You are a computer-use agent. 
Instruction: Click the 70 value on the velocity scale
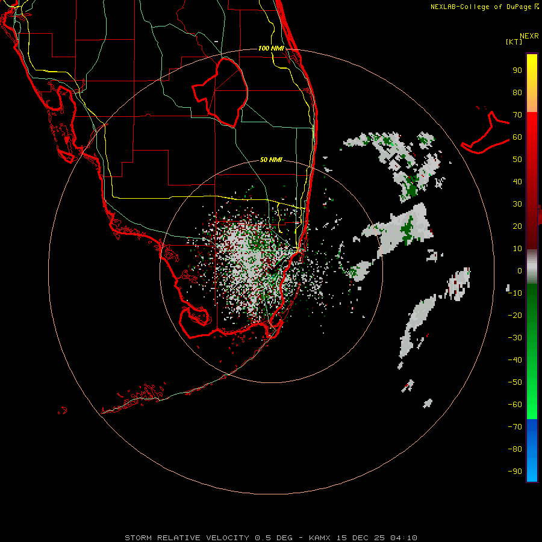pos(517,115)
